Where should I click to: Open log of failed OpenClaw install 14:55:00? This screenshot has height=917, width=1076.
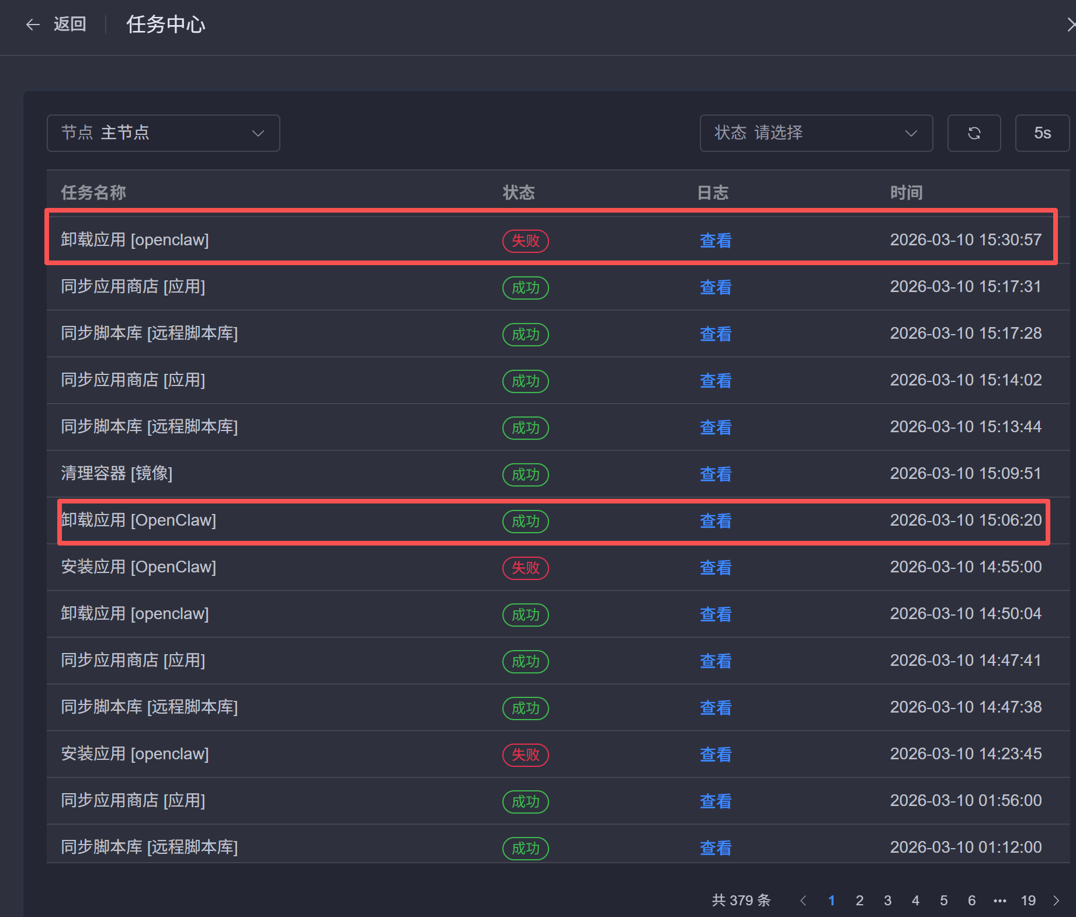716,568
